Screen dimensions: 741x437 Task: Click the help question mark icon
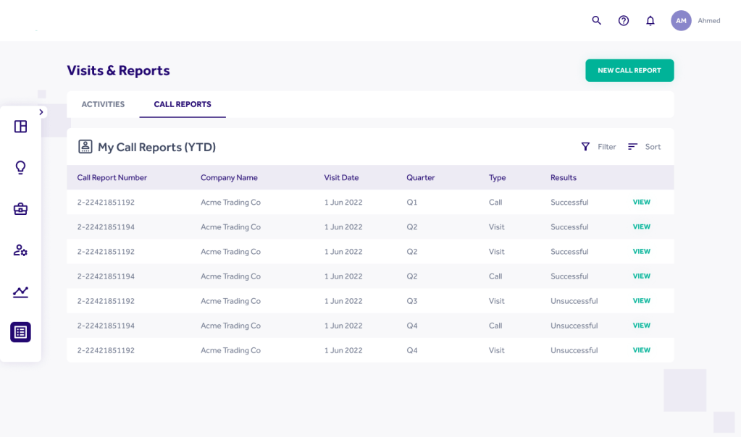pyautogui.click(x=623, y=20)
